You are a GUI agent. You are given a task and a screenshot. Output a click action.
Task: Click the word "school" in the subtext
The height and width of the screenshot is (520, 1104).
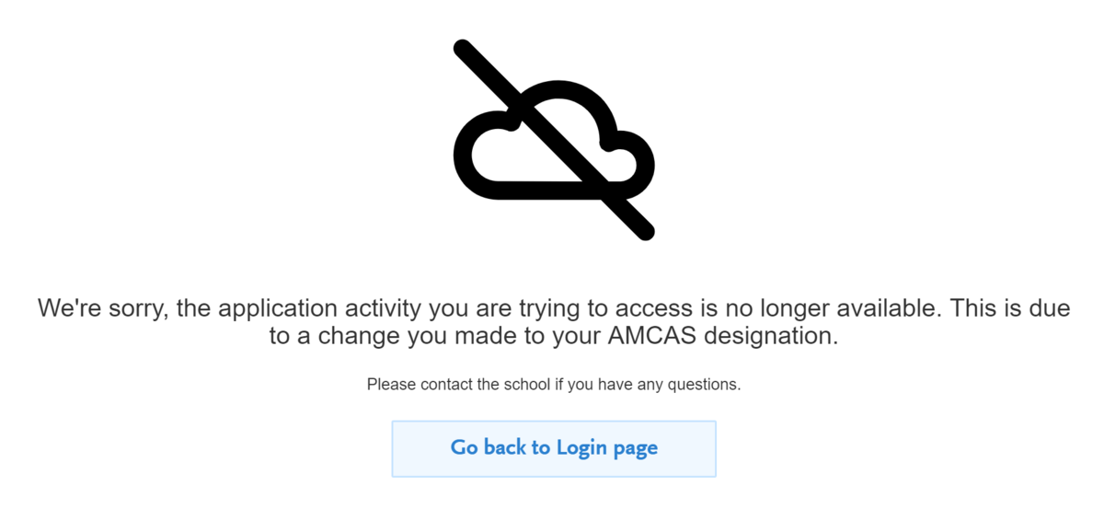527,385
